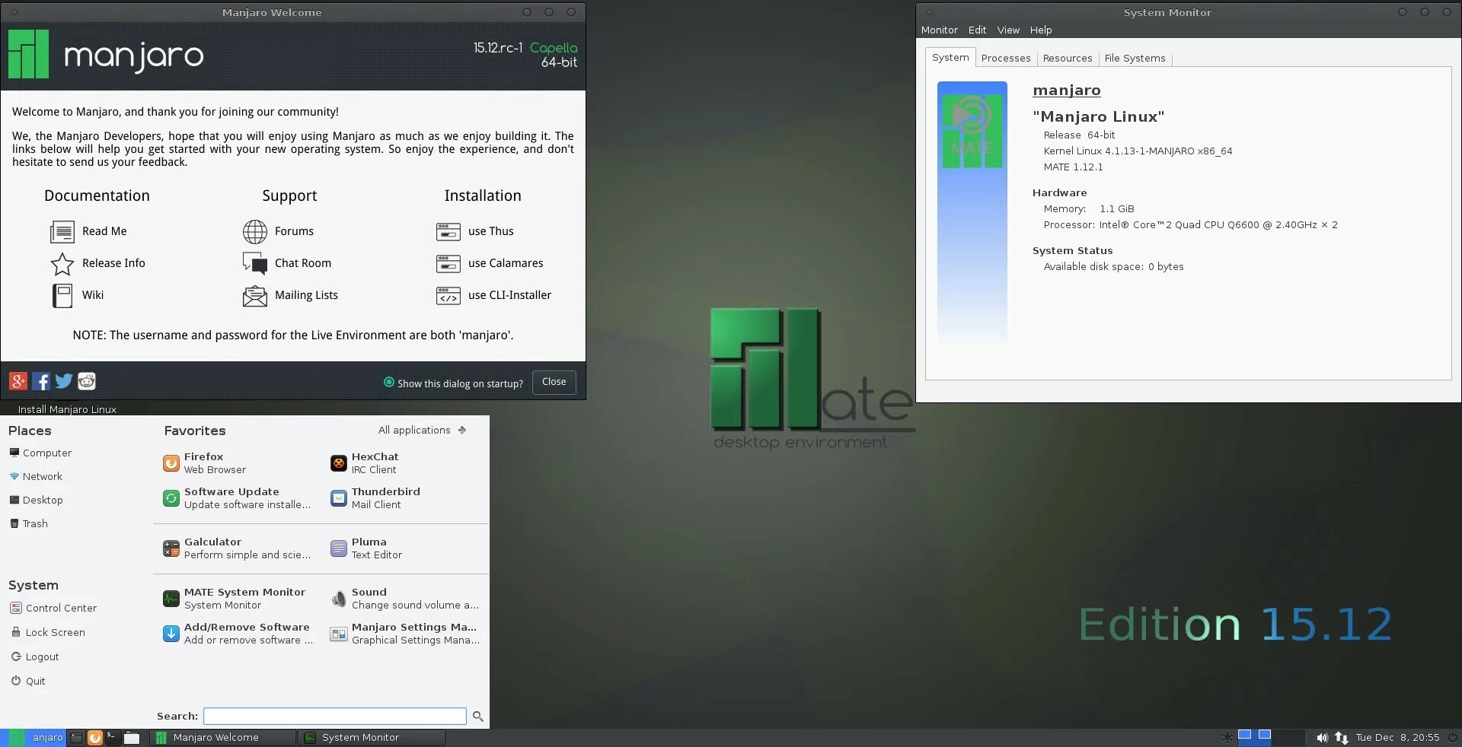Open Trash under Places

tap(29, 523)
